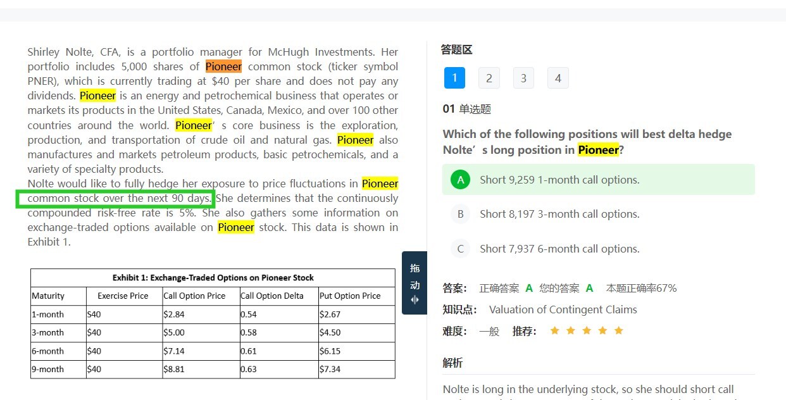Select answer A short 9,259 1-month calls

coord(598,180)
